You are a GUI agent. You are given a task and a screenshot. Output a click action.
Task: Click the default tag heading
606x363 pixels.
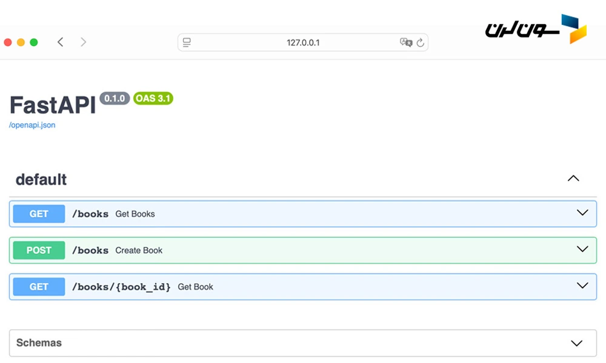[x=41, y=180]
